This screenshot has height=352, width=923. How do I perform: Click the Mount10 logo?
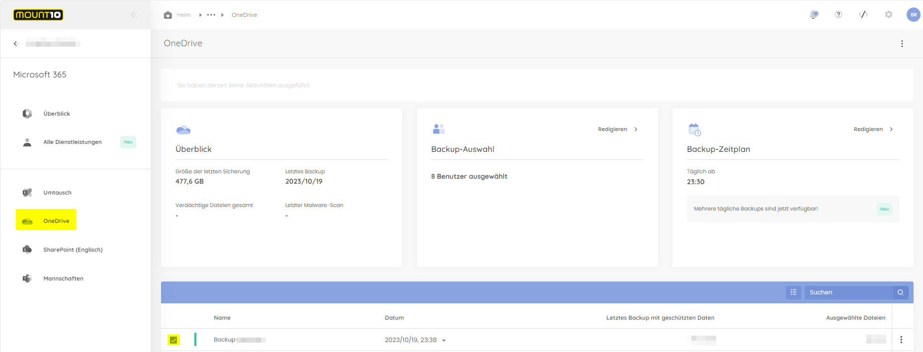click(38, 15)
